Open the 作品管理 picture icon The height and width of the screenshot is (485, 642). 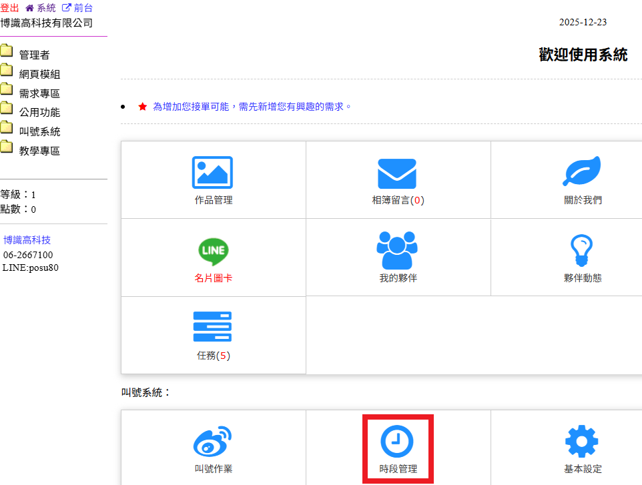[213, 173]
